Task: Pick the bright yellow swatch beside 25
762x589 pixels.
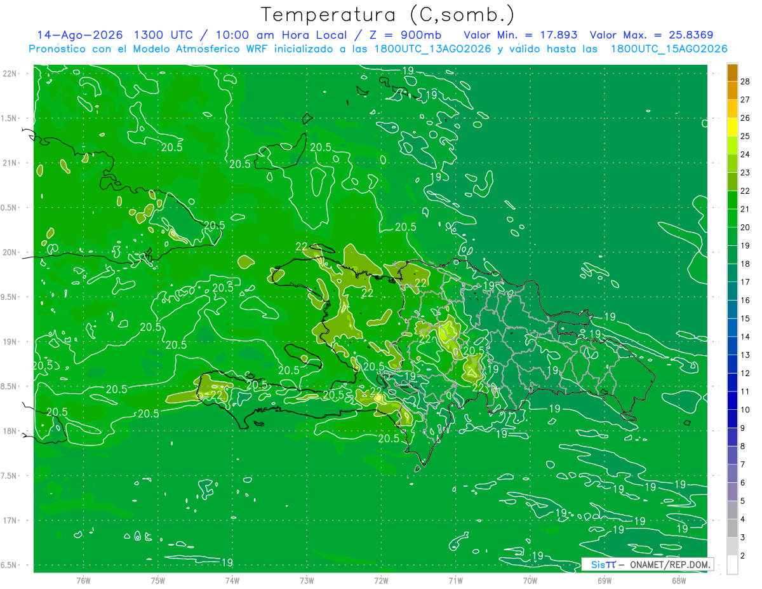Action: coord(732,127)
